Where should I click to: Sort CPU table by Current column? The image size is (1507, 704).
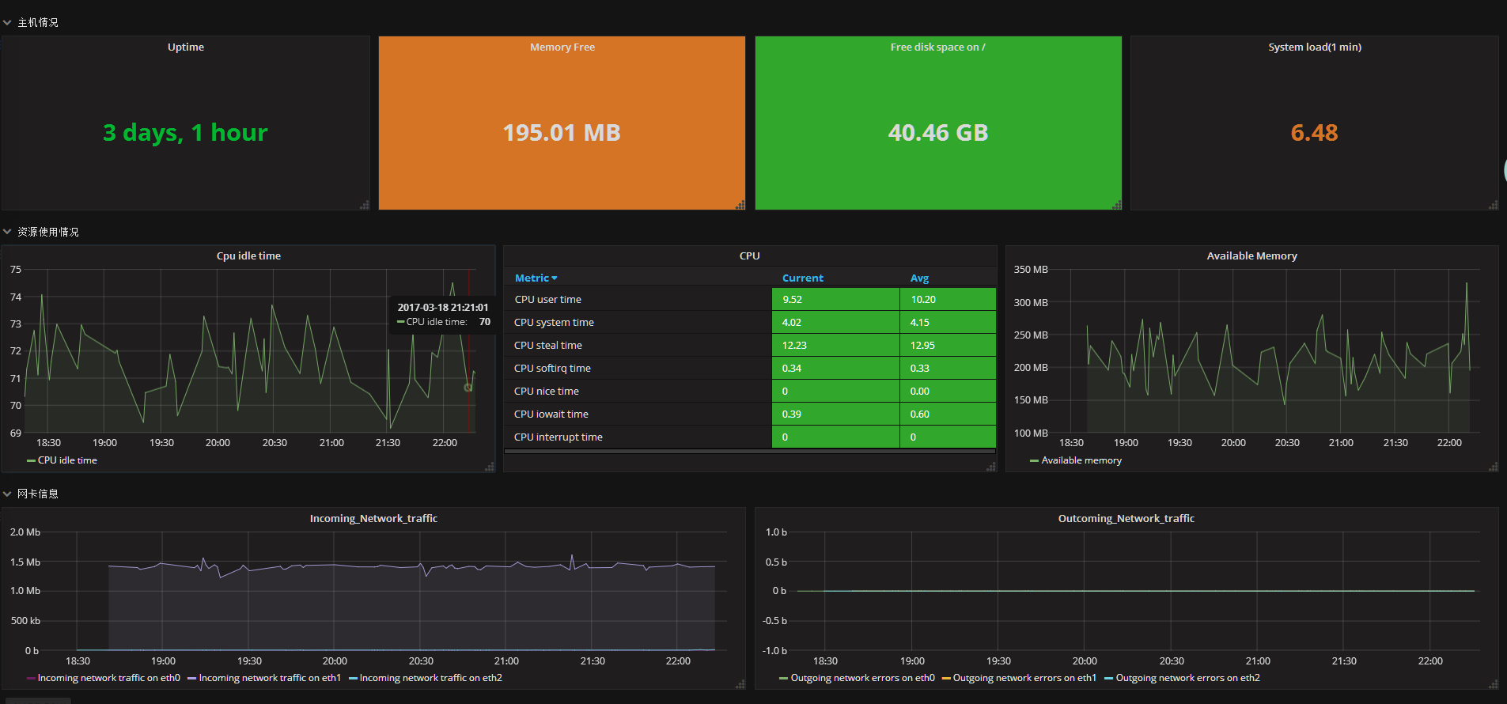tap(802, 278)
